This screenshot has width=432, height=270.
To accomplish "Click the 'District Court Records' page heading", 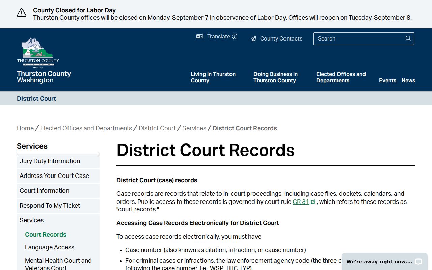I will (206, 150).
